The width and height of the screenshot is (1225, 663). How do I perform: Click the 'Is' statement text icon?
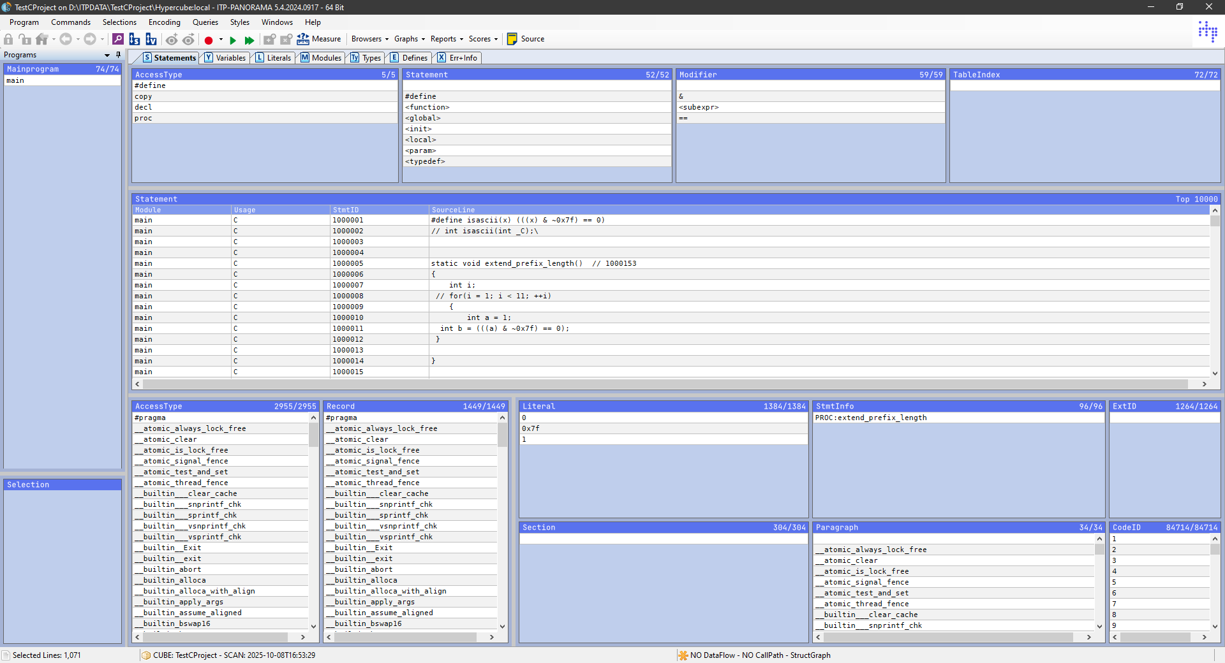[135, 40]
